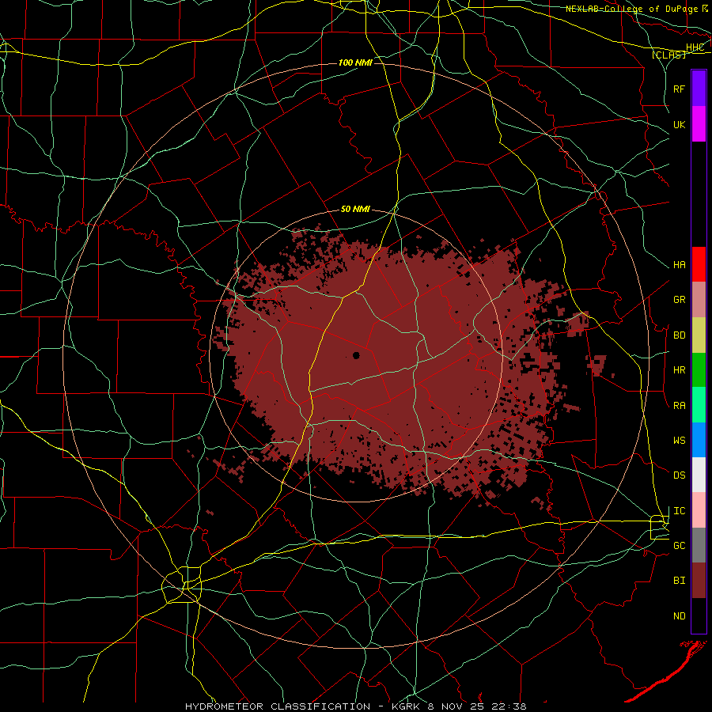Click the WS legend label
Viewport: 712px width, 712px height.
click(680, 441)
